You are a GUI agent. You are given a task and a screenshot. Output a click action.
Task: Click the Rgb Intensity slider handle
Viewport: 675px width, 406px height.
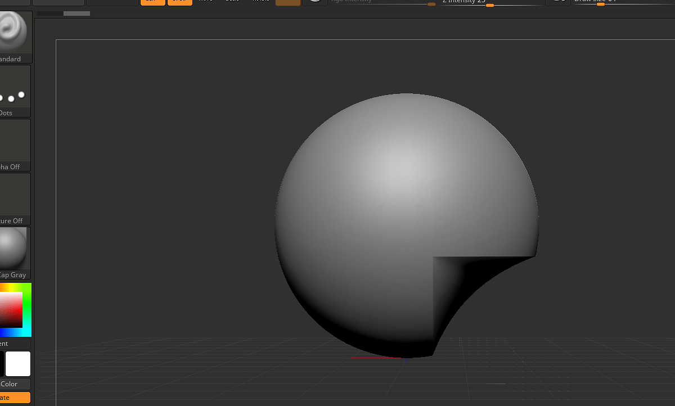pos(431,4)
